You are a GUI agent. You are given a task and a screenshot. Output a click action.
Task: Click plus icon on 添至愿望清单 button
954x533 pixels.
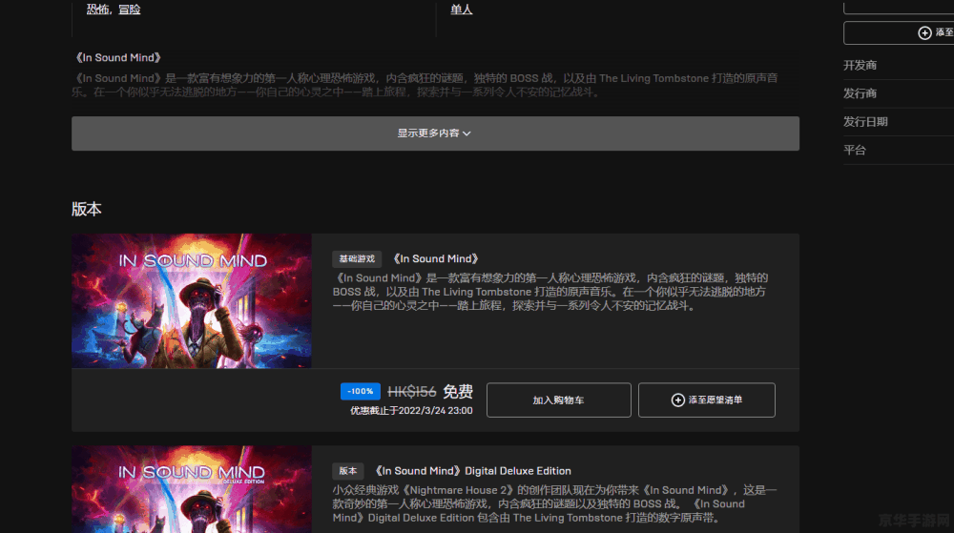point(678,400)
